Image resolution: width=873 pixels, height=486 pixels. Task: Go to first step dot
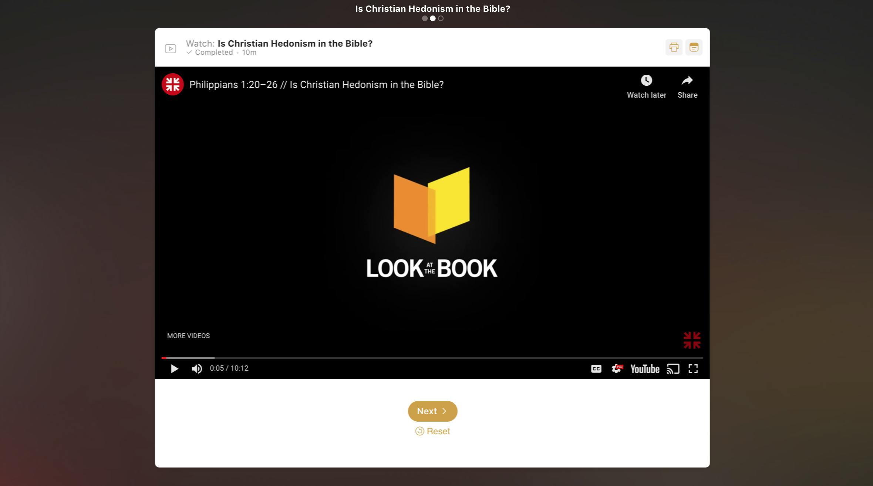click(425, 18)
